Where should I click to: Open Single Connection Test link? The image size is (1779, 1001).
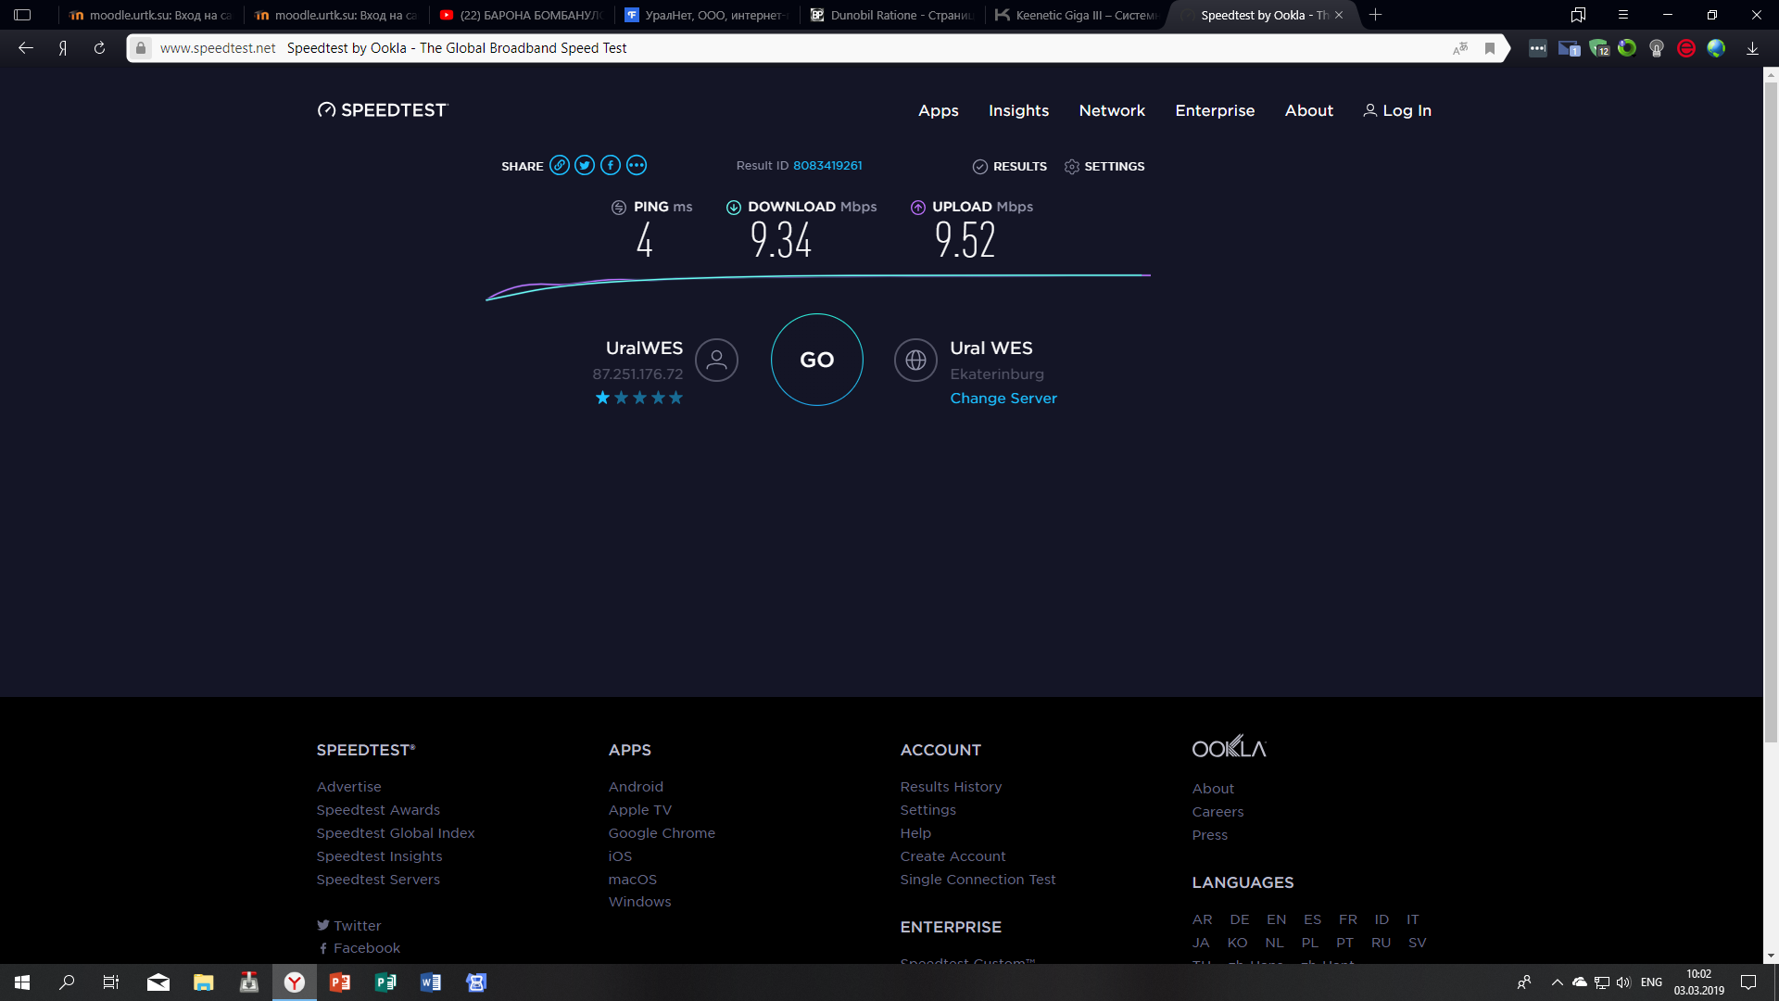coord(978,880)
